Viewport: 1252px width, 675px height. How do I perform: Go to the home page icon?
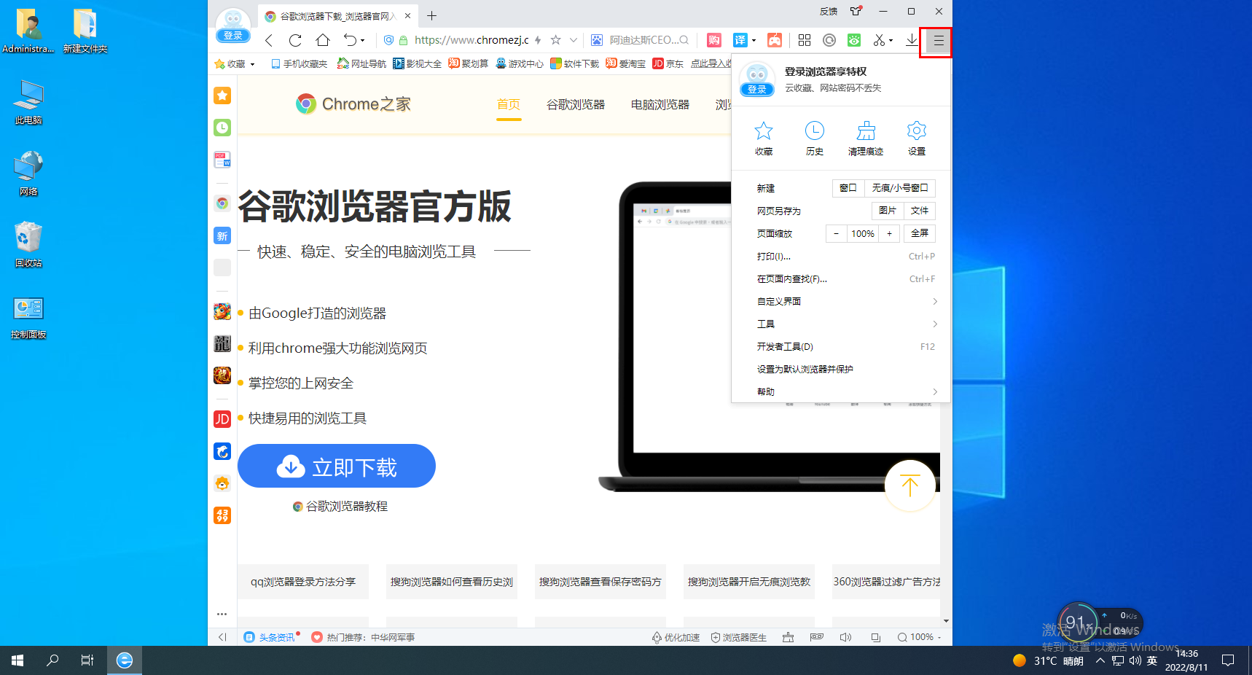323,40
